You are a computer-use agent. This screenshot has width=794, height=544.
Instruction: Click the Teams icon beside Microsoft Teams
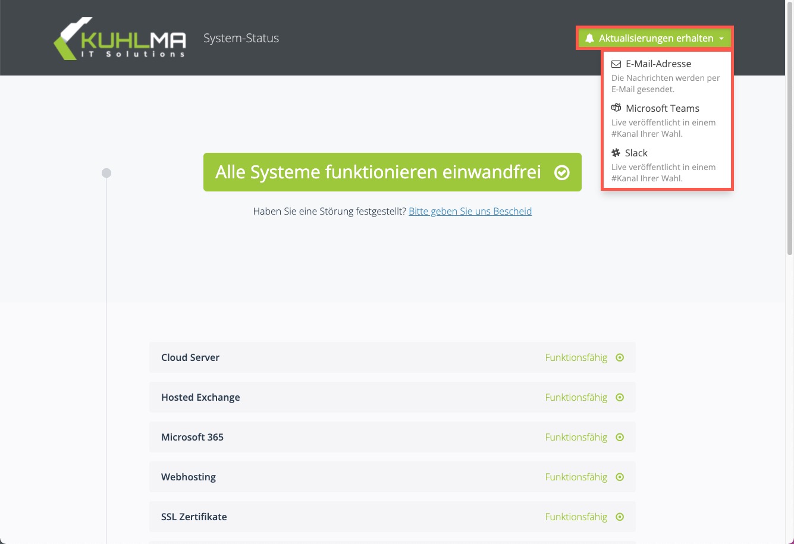[616, 108]
